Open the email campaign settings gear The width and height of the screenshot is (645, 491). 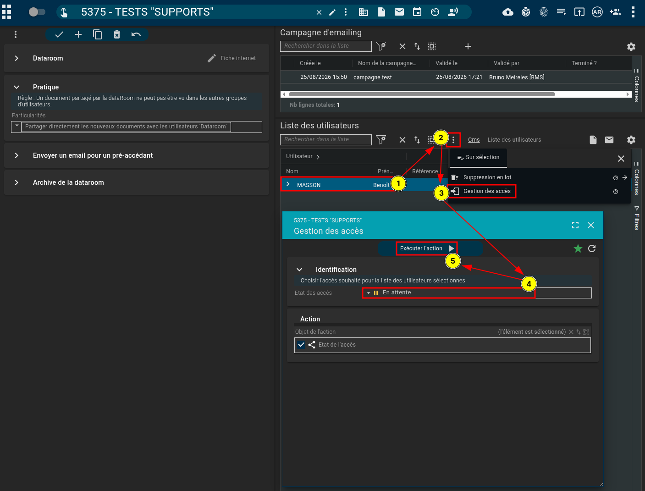tap(631, 46)
